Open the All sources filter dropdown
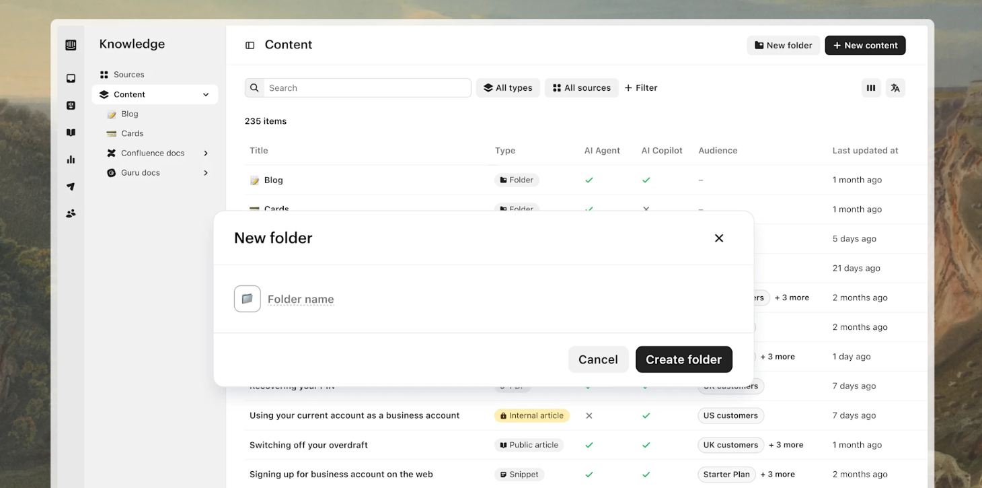Screen dimensions: 982x488 [581, 88]
